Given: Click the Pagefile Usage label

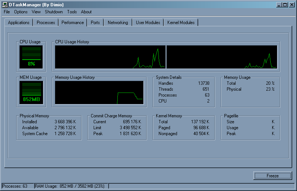Looking at the screenshot, I should [233, 128].
